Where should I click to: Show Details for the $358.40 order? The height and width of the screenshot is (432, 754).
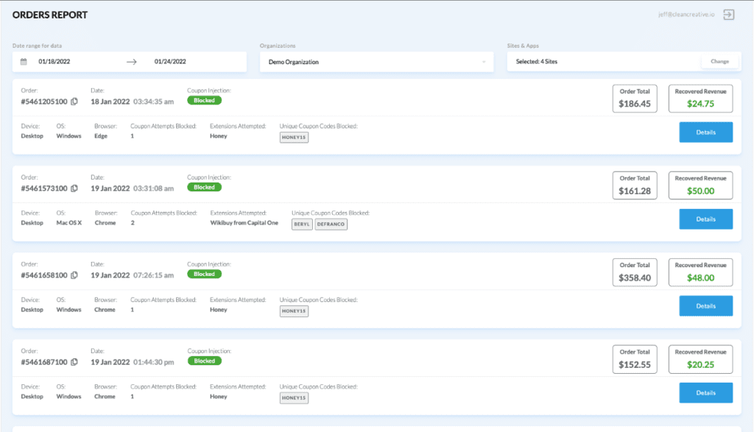tap(705, 306)
